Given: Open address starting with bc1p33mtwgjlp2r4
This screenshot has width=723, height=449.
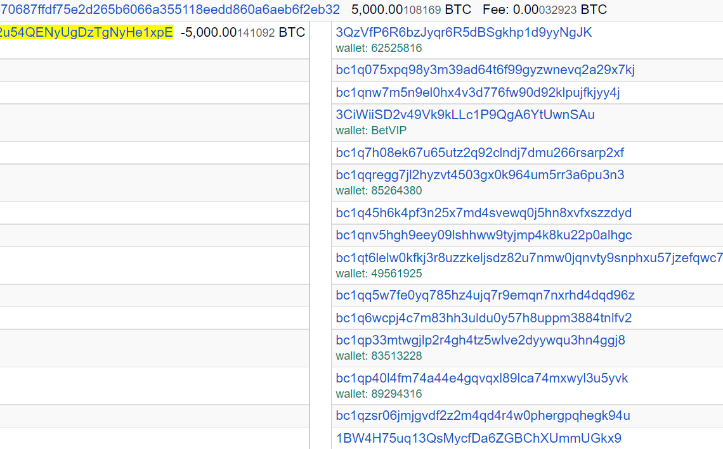Looking at the screenshot, I should point(480,340).
